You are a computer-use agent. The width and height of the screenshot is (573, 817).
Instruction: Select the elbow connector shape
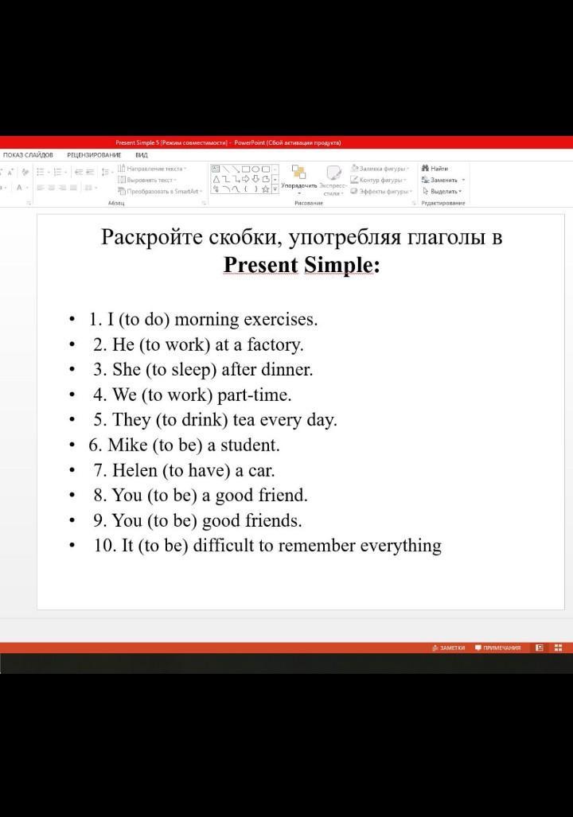226,179
